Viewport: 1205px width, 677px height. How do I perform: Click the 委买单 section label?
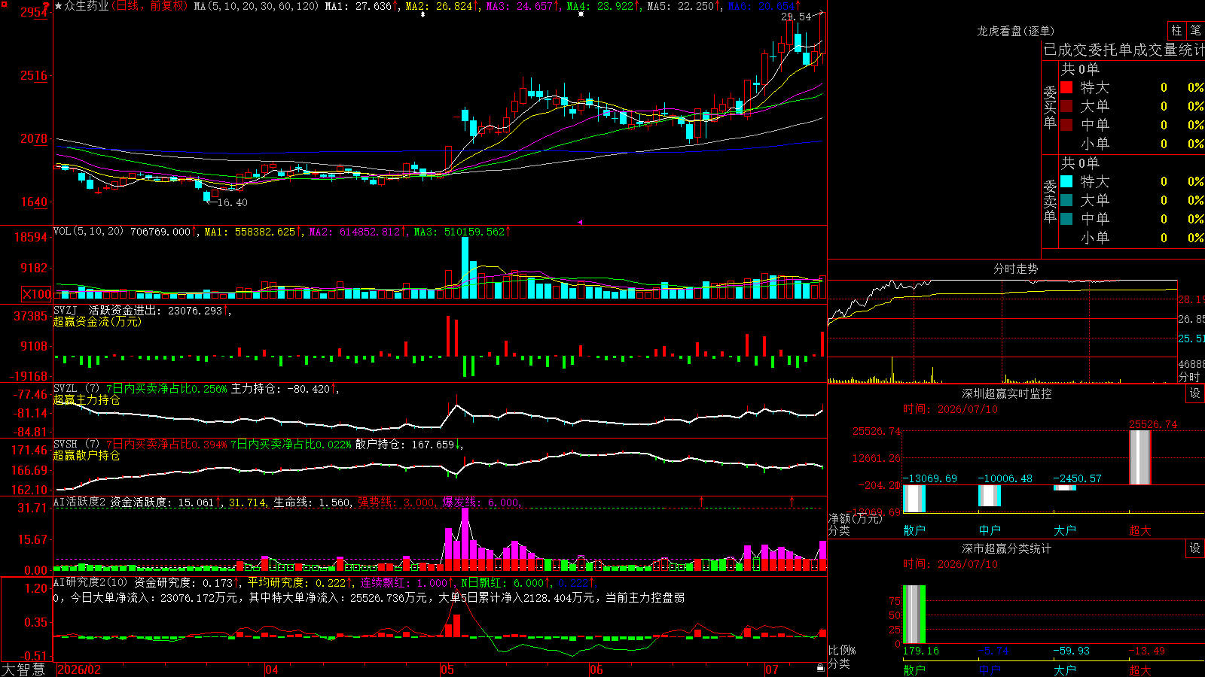[1050, 108]
